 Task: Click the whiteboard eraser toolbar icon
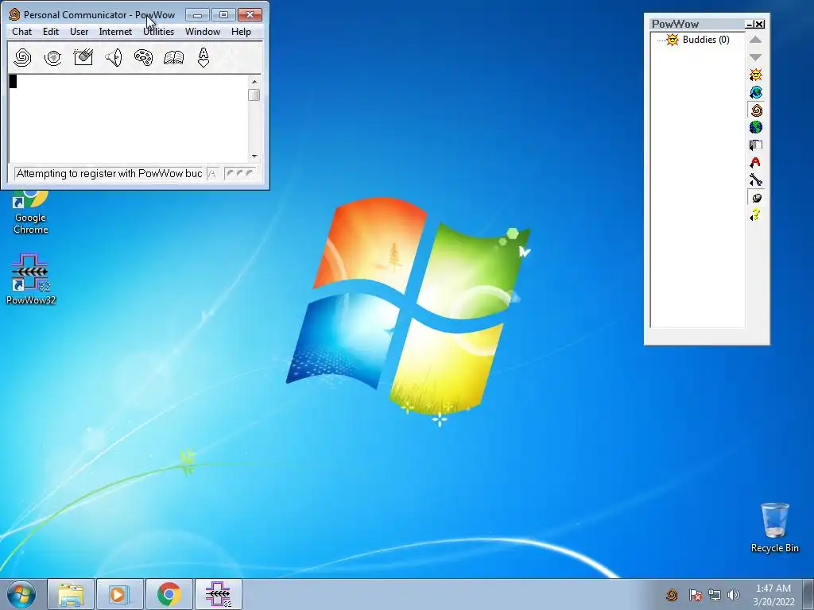click(83, 57)
